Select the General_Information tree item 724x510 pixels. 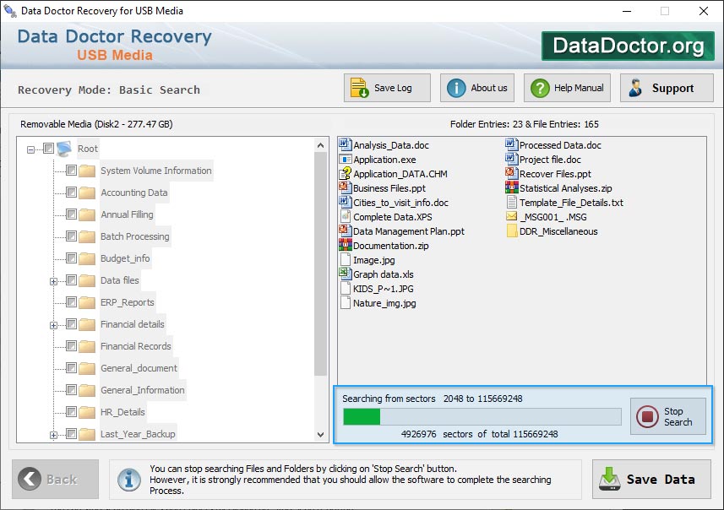point(142,390)
